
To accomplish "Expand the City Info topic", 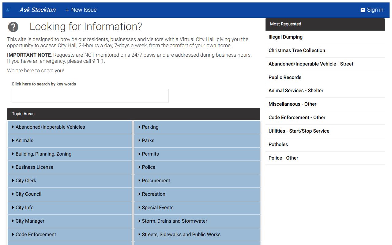I will (x=70, y=208).
